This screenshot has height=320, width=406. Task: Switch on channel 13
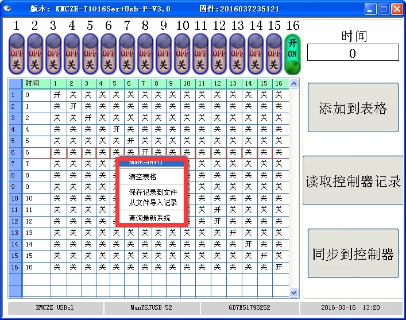237,54
